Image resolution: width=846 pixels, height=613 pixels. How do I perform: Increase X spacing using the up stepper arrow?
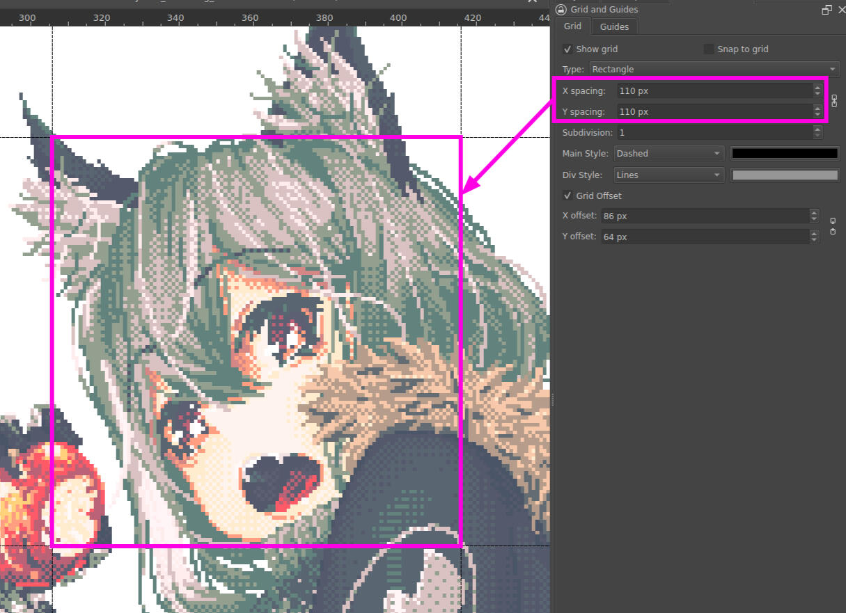[x=816, y=86]
